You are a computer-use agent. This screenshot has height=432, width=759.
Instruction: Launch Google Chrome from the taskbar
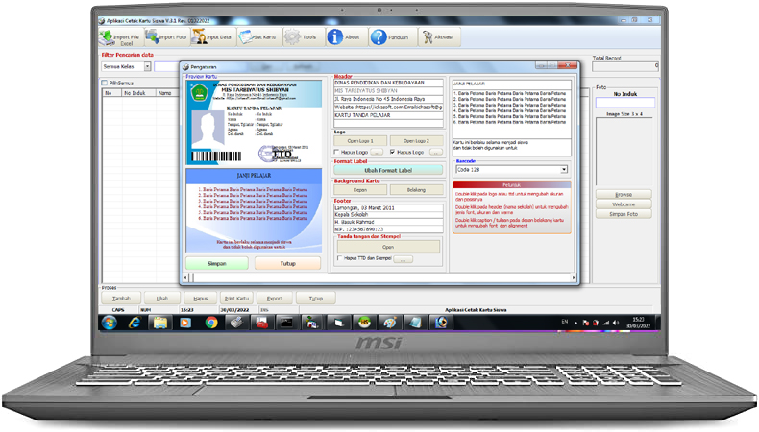pos(211,323)
